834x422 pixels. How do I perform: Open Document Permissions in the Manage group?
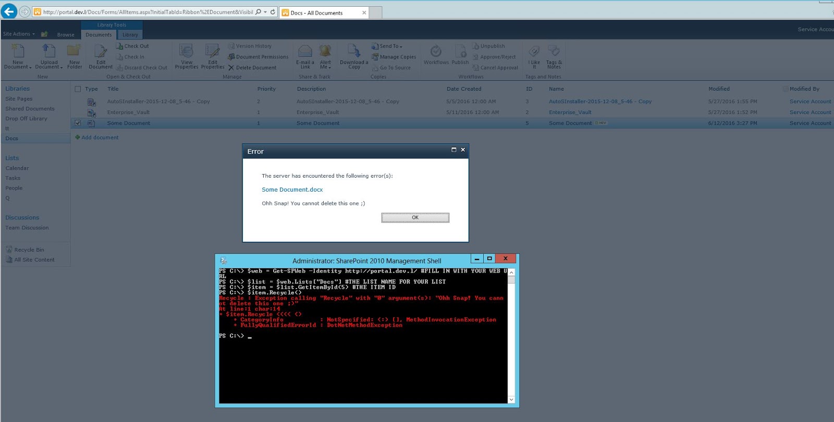(258, 57)
